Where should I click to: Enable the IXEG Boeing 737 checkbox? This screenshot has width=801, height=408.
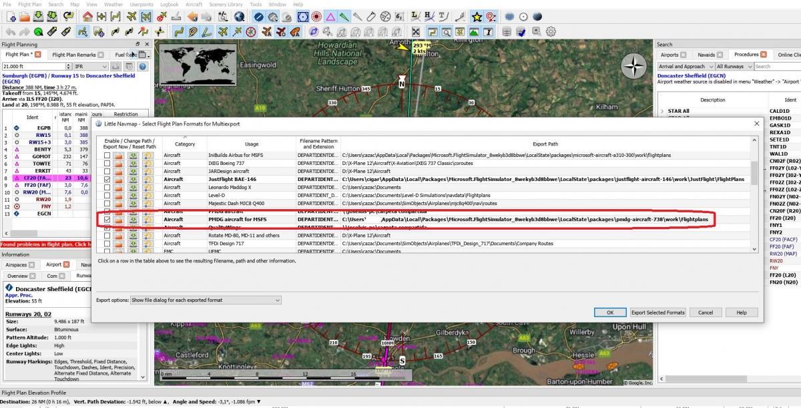tap(107, 164)
